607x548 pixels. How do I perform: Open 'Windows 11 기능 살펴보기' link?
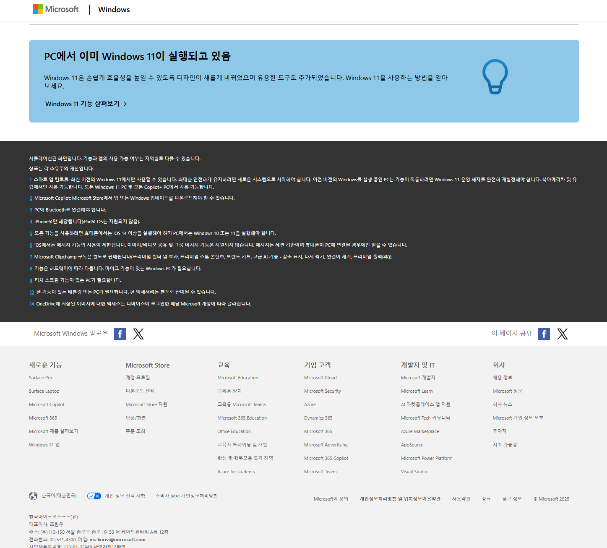pos(82,104)
